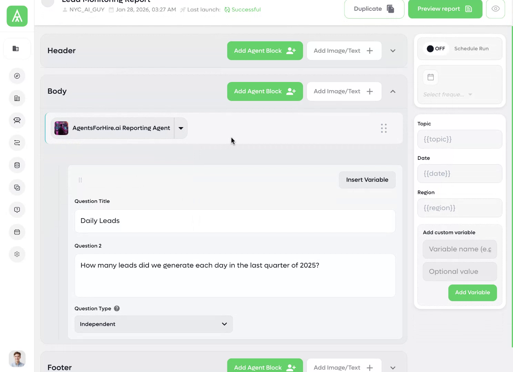Click the schedule calendar icon

point(431,77)
